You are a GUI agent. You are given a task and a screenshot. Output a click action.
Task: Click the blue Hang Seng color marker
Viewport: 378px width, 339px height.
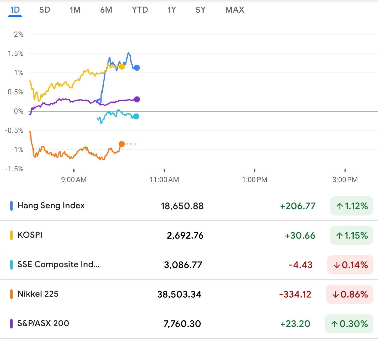(11, 206)
